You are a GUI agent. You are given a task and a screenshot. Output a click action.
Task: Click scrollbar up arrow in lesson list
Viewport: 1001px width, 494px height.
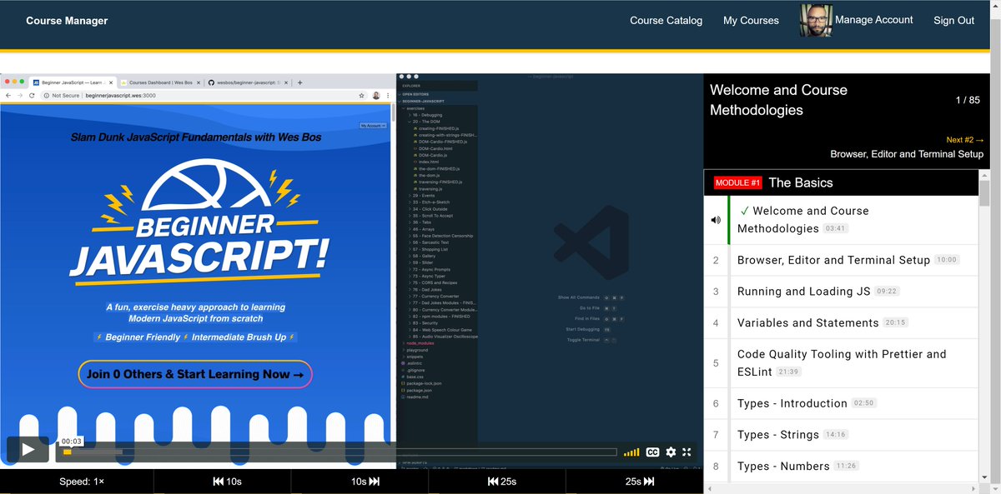pos(984,174)
